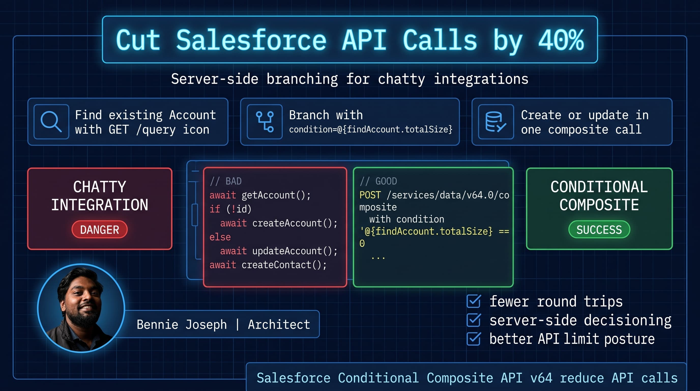
Task: Click the checkbox beside 'fewer round trips'
Action: point(474,301)
